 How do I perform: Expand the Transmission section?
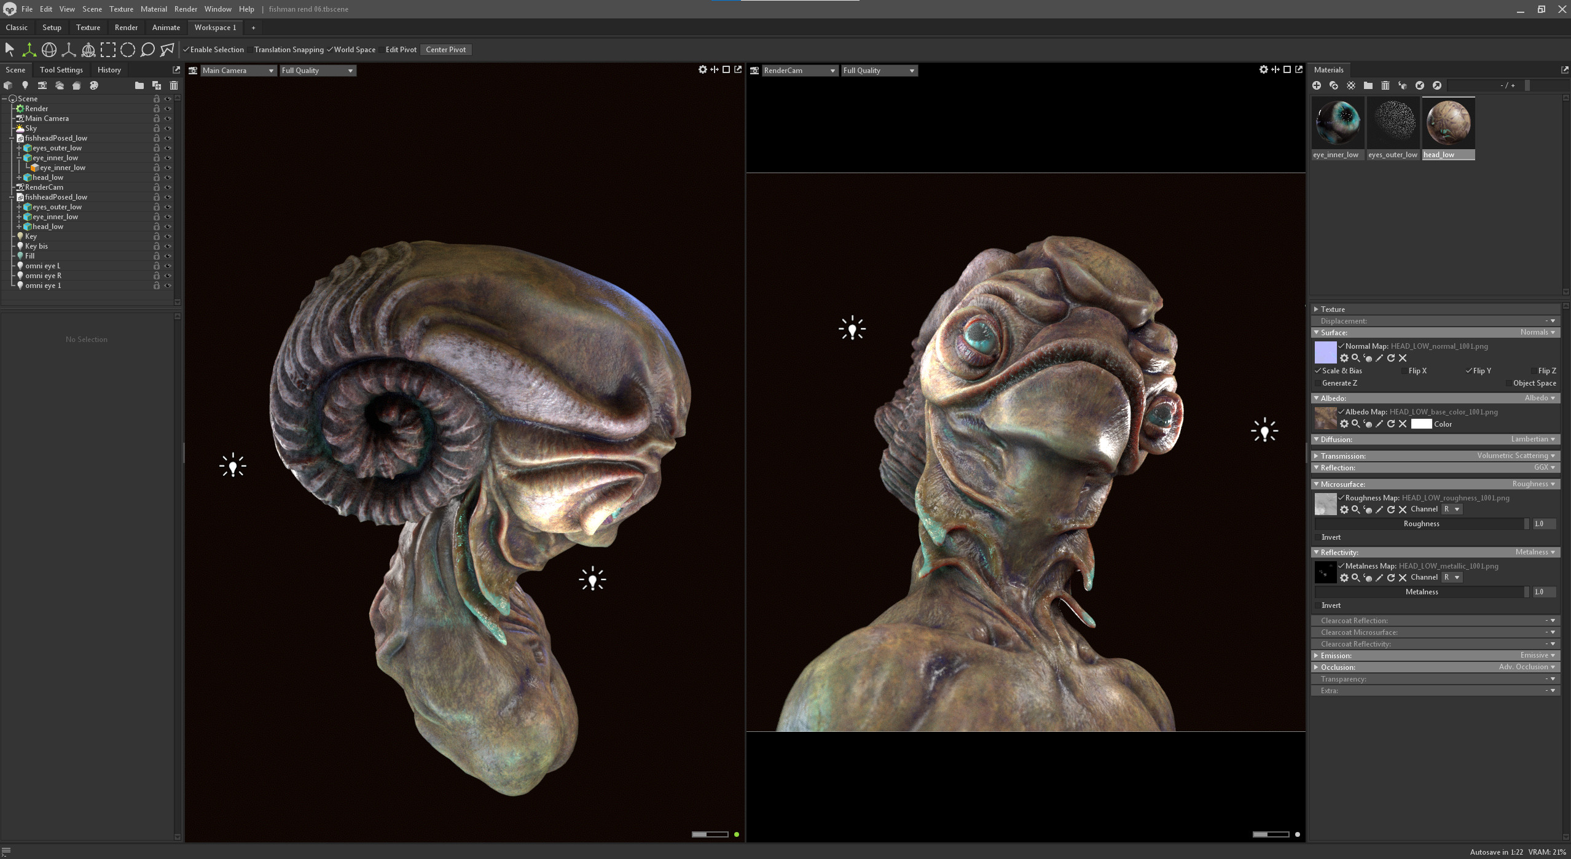click(1316, 456)
